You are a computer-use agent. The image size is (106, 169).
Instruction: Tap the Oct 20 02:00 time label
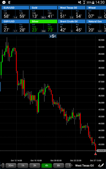click(x=56, y=161)
